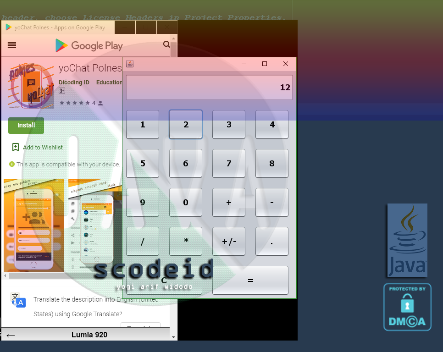Click the Java logo badge on the desktop

tap(407, 240)
